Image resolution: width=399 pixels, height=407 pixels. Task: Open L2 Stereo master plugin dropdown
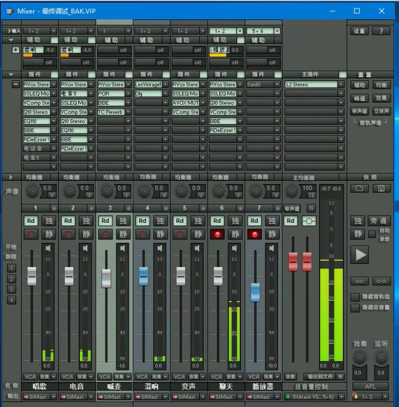[x=341, y=85]
